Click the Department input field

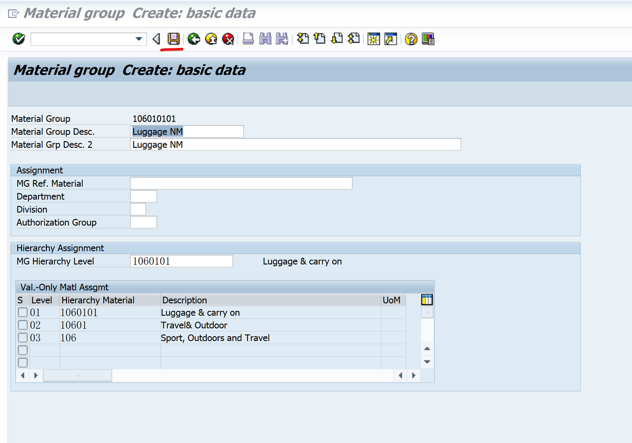click(143, 196)
